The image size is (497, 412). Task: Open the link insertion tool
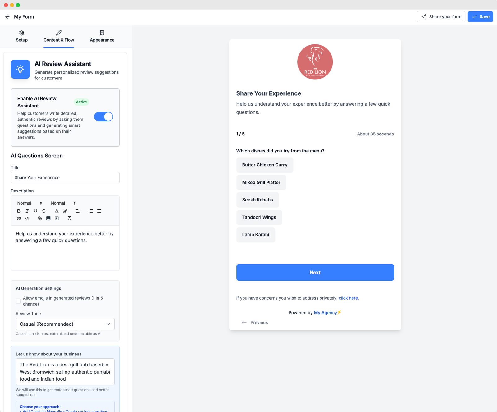click(39, 218)
